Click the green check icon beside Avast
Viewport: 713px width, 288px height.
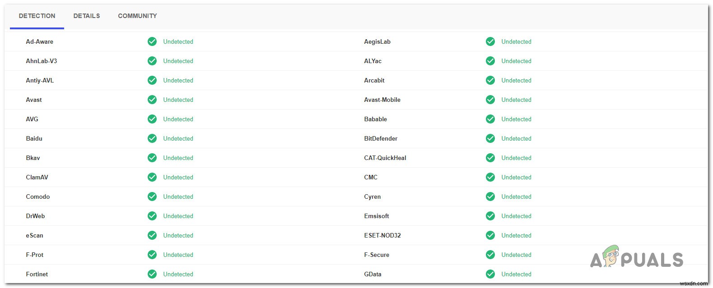[152, 100]
